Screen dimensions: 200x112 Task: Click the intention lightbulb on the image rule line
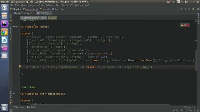tap(20, 66)
